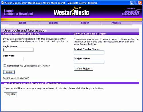Click the Login button
Image resolution: width=143 pixels, height=112 pixels.
coord(9,72)
